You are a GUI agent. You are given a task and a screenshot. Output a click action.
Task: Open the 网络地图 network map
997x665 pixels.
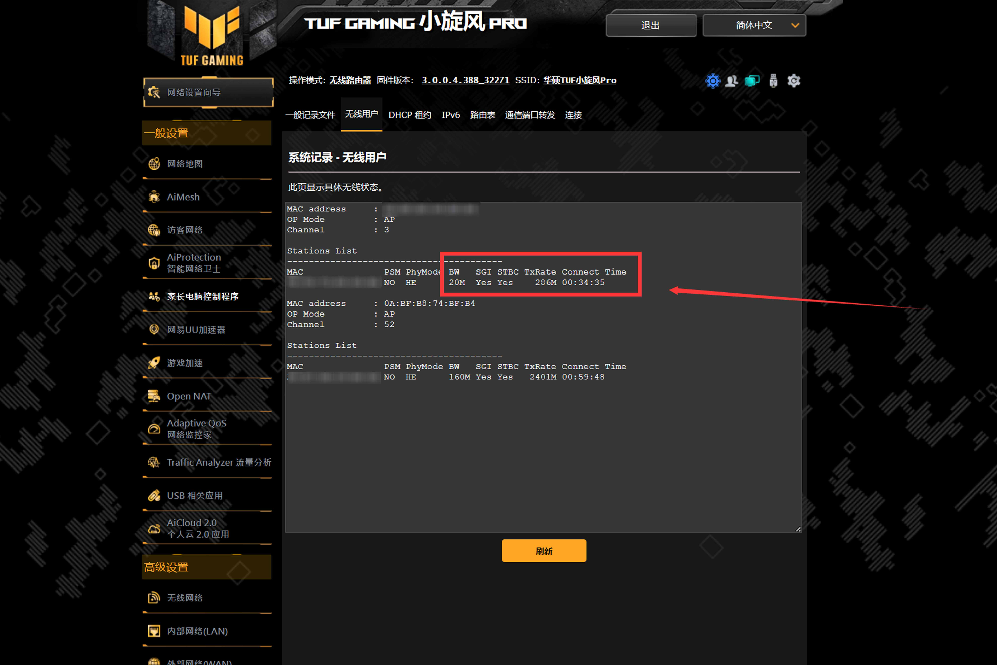[x=185, y=164]
